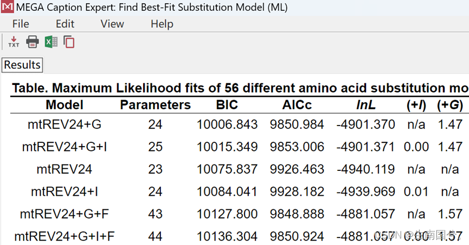Select the Results tab
The height and width of the screenshot is (245, 469).
pos(22,65)
